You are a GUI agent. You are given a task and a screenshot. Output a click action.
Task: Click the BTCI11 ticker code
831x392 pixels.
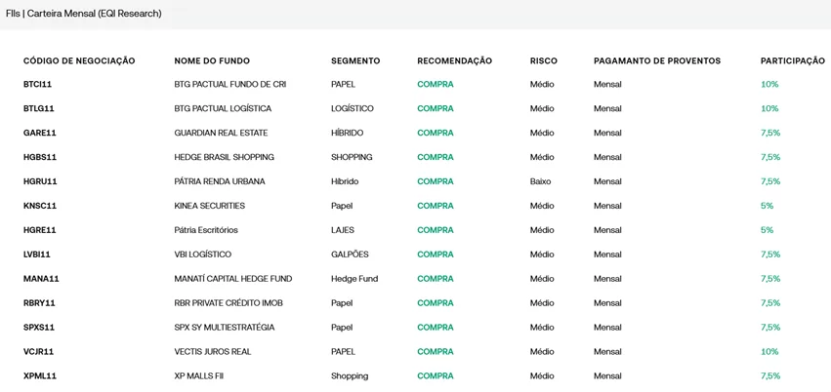[37, 84]
